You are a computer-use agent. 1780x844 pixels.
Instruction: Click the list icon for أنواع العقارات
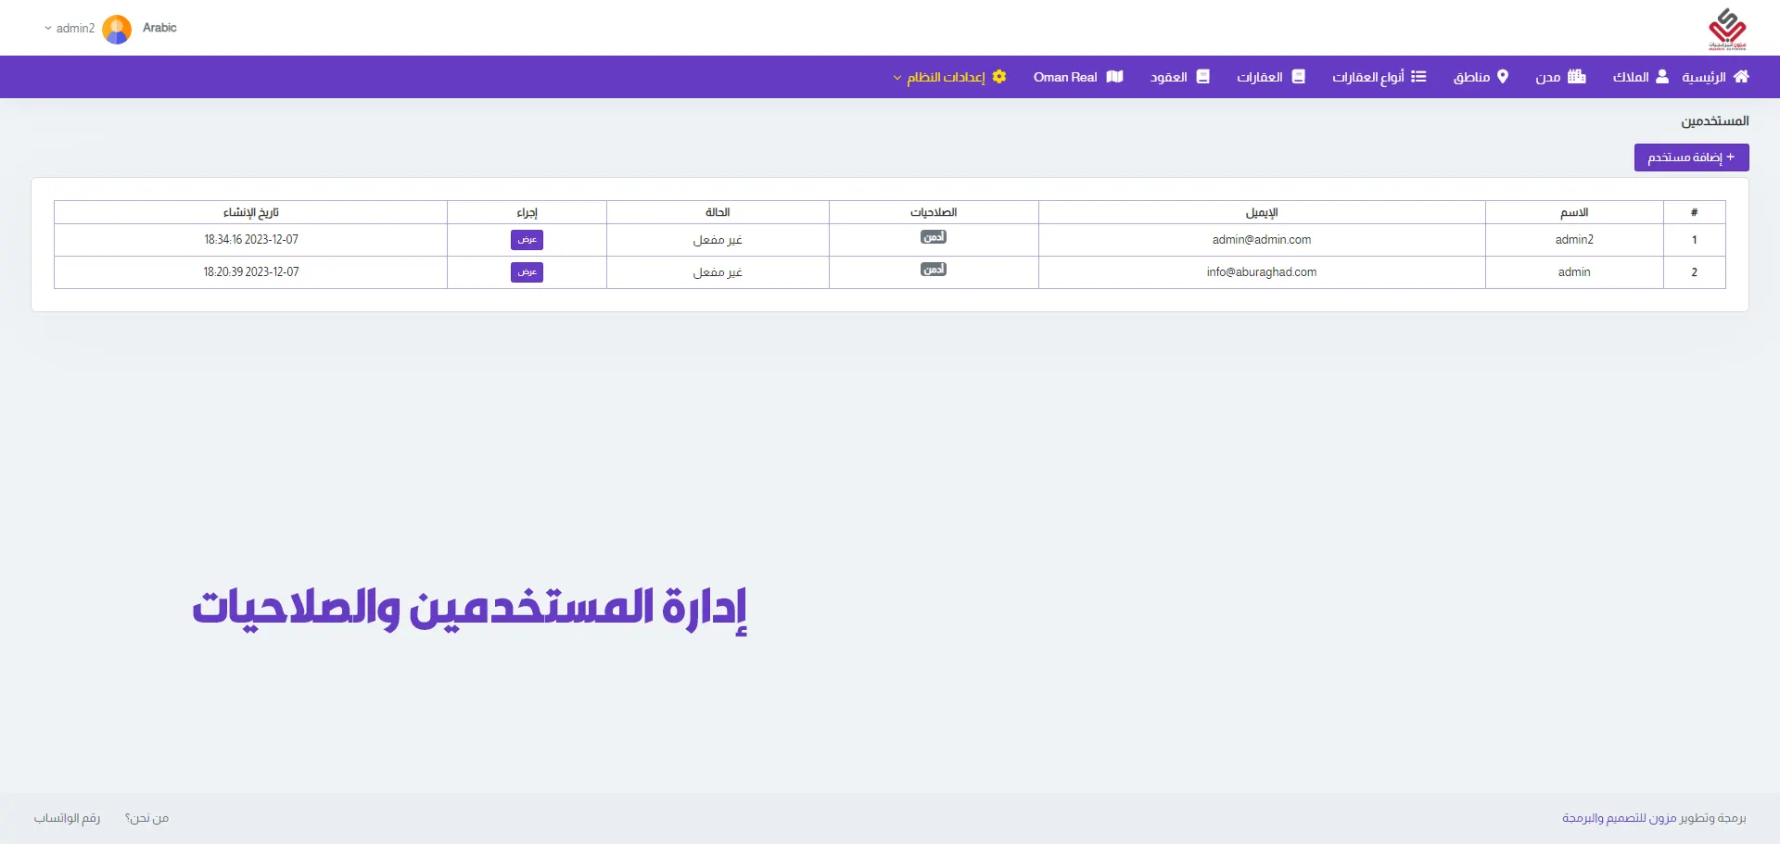point(1418,77)
